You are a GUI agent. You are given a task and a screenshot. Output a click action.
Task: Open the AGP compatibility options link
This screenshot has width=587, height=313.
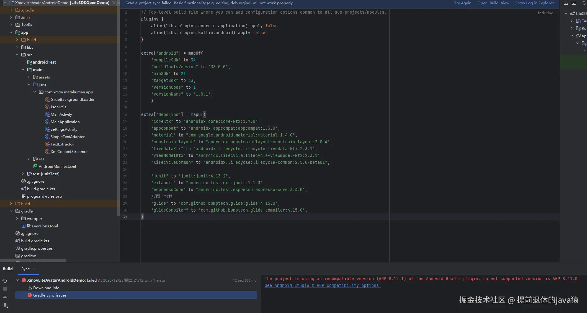[322, 285]
